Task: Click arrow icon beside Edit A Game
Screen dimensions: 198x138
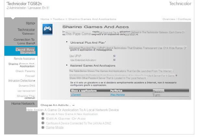Action: 43,118
